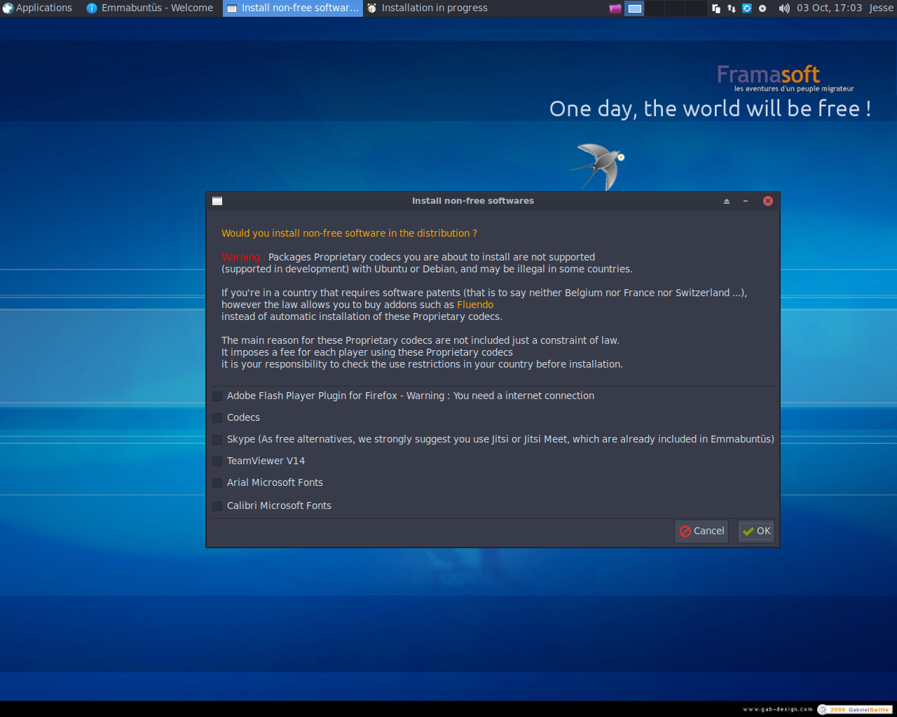Select the first highlighted workspace

point(634,8)
